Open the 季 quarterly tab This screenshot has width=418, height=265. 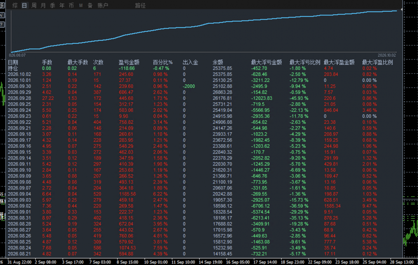pyautogui.click(x=53, y=6)
